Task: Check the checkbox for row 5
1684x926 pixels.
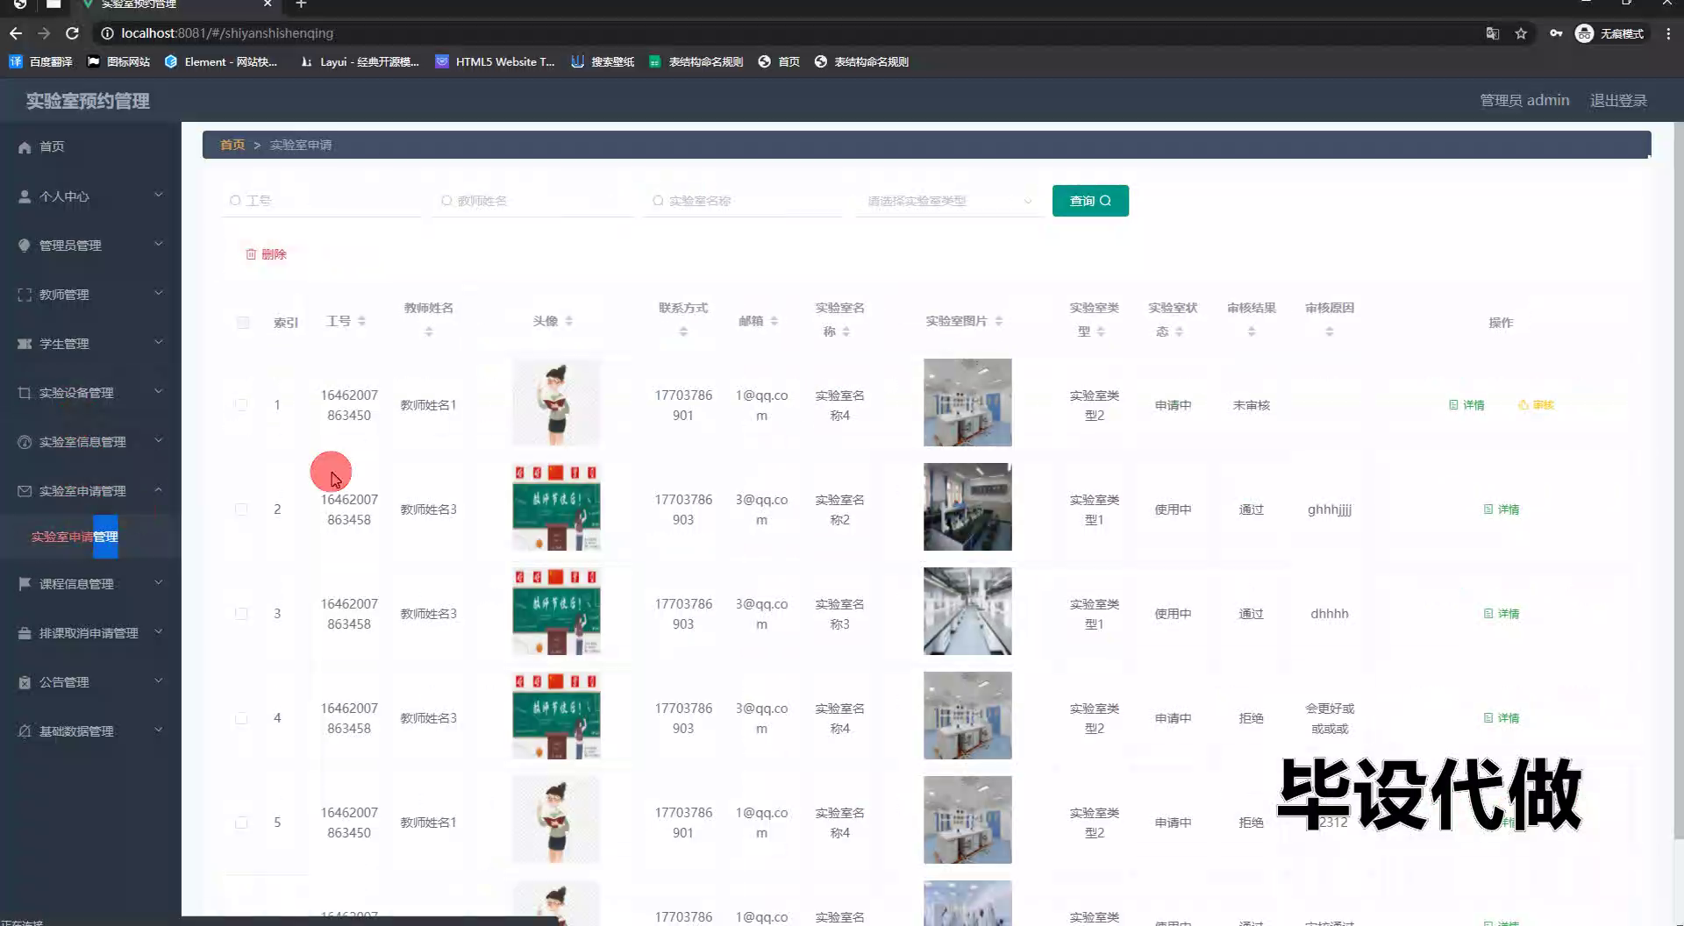Action: pos(241,823)
